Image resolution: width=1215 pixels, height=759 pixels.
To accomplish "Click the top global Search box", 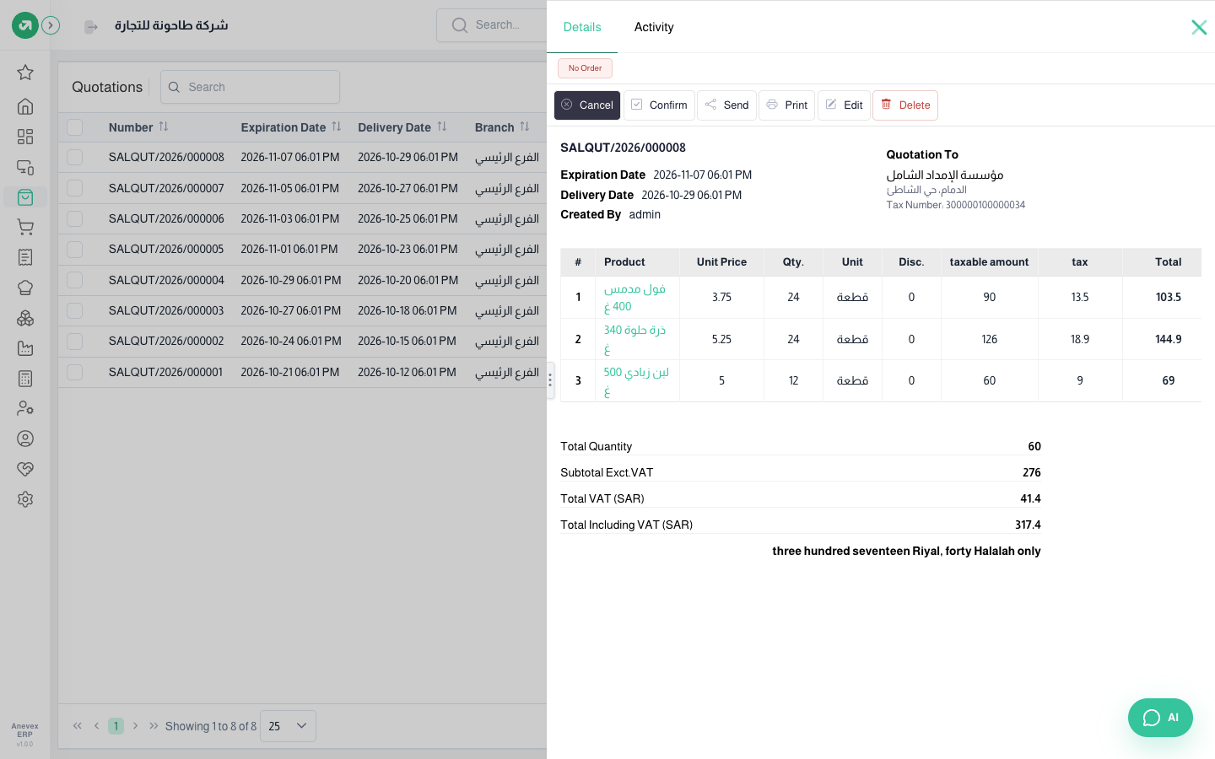I will point(492,25).
